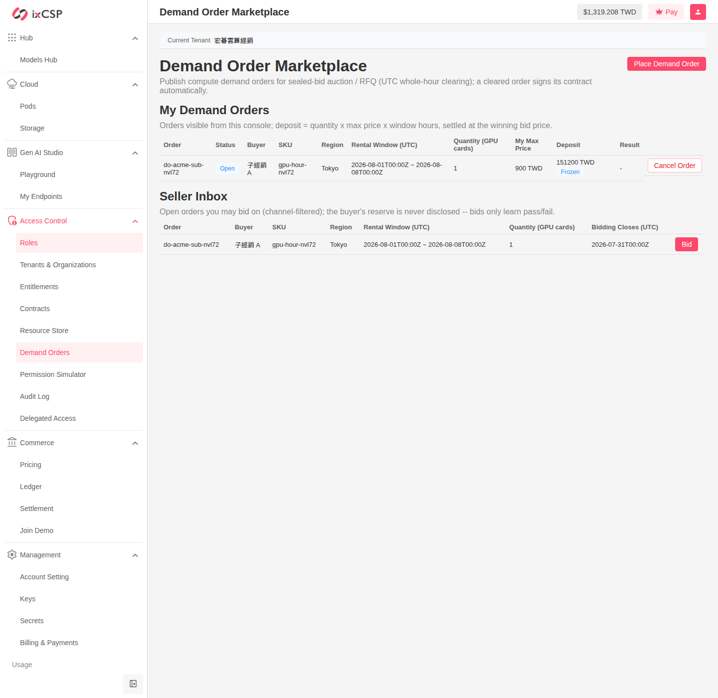Click the Access Control shield icon
718x698 pixels.
point(12,221)
